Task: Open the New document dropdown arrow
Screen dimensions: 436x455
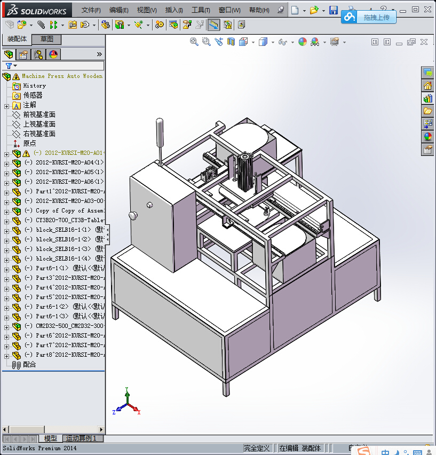Action: (304, 11)
